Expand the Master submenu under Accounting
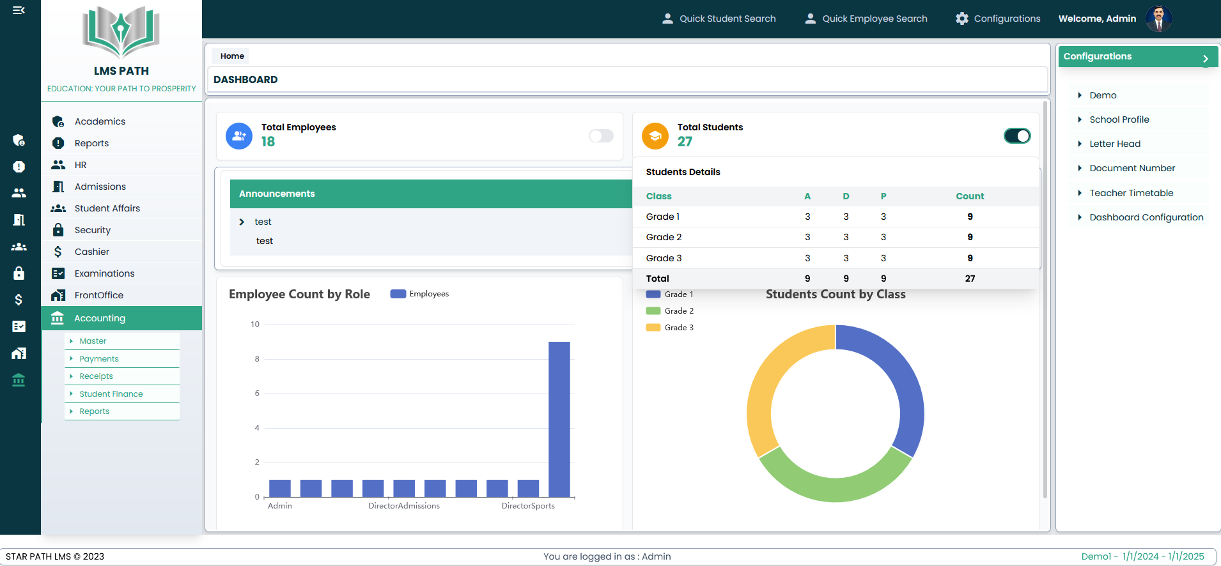This screenshot has height=566, width=1221. pos(121,341)
